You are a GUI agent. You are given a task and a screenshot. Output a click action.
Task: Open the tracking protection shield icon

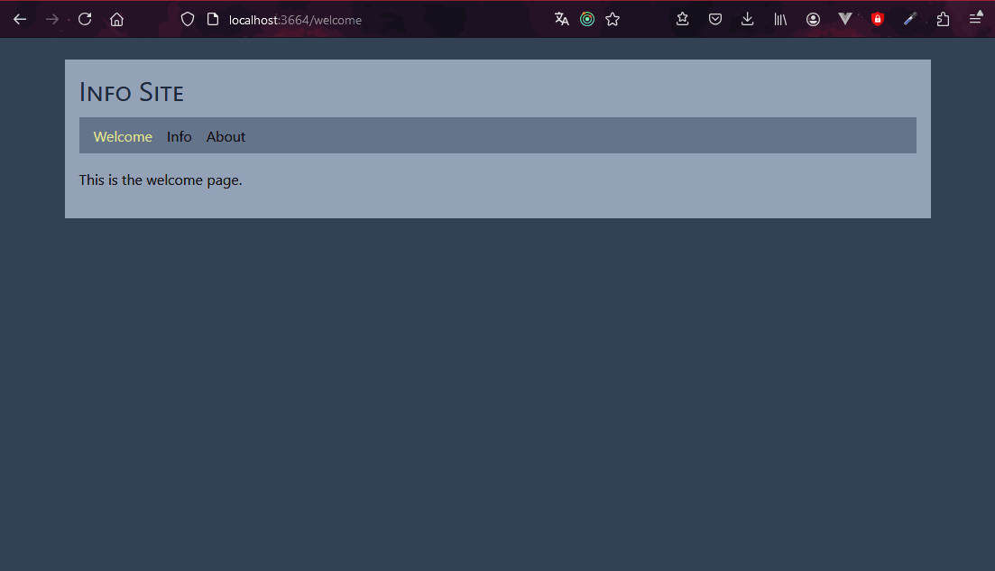[188, 19]
